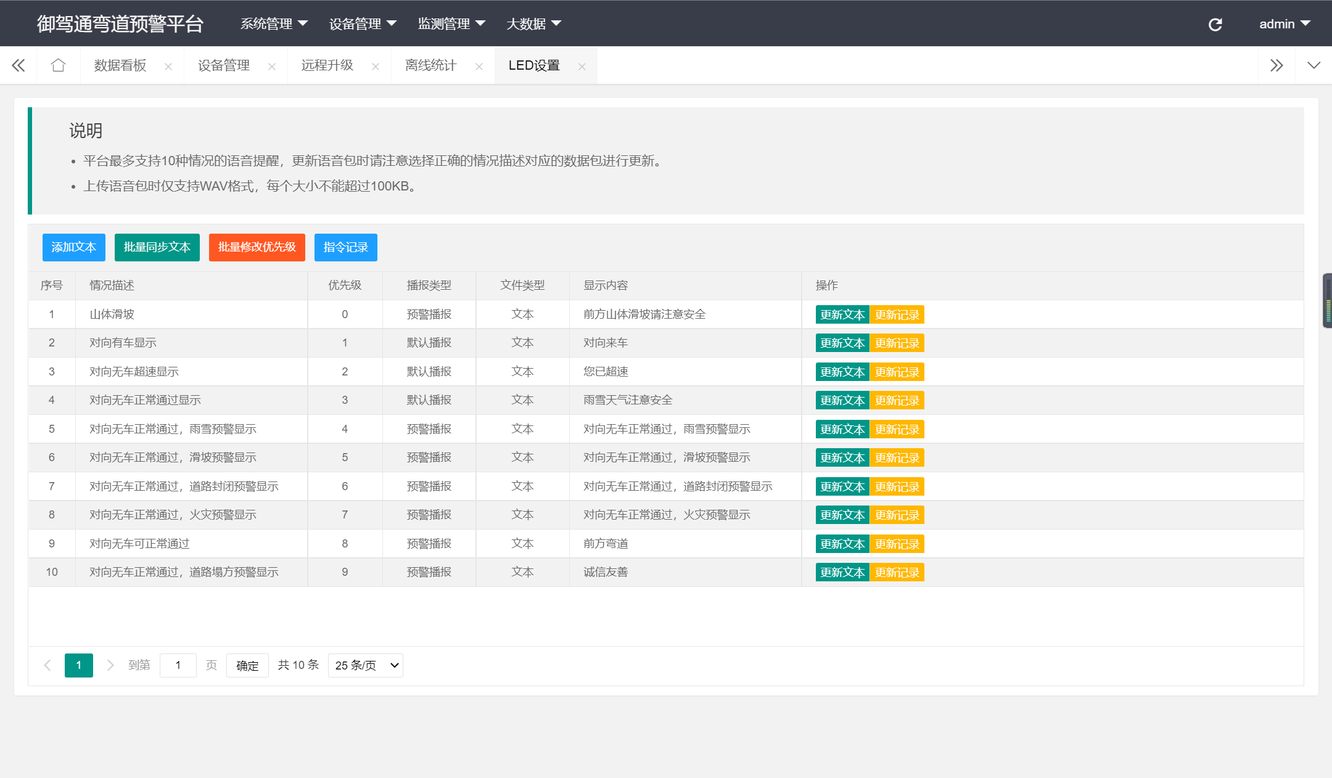Click 更新记录 for 对向有车显示 row
The image size is (1332, 778).
pyautogui.click(x=897, y=343)
